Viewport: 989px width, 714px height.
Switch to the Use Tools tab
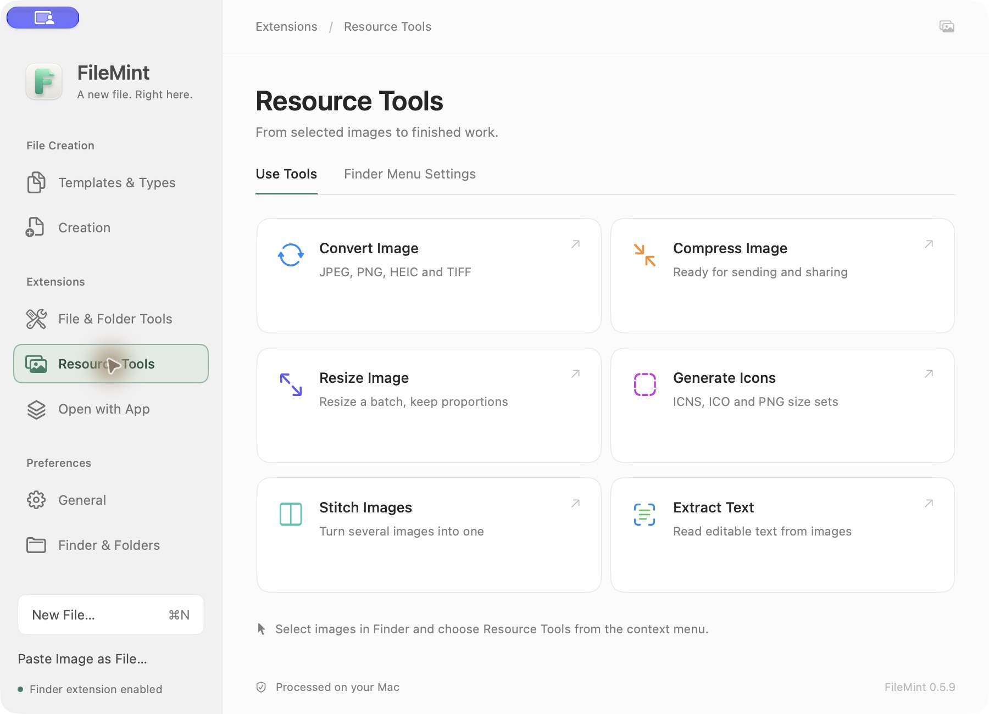(286, 174)
